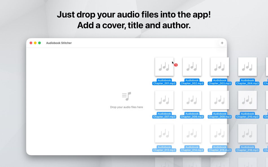The width and height of the screenshot is (268, 167).
Task: Select the Audiobook Chapter_013.mp3 music note icon
Action: (164, 133)
